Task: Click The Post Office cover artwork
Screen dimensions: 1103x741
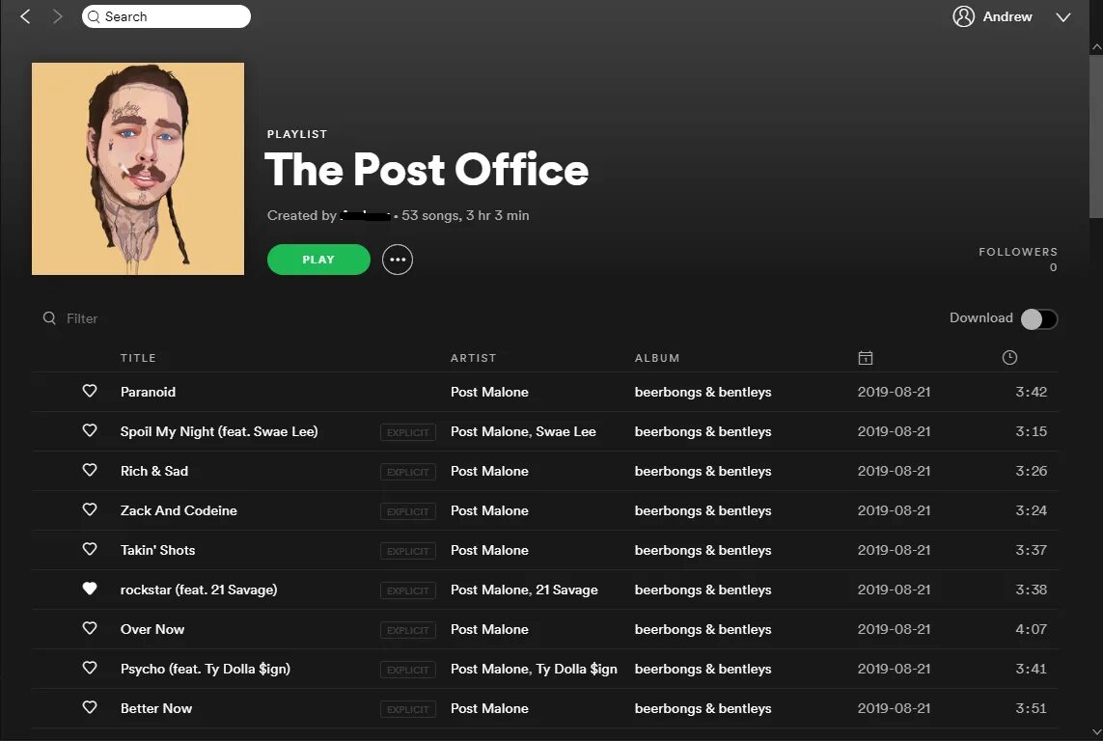Action: pos(137,168)
